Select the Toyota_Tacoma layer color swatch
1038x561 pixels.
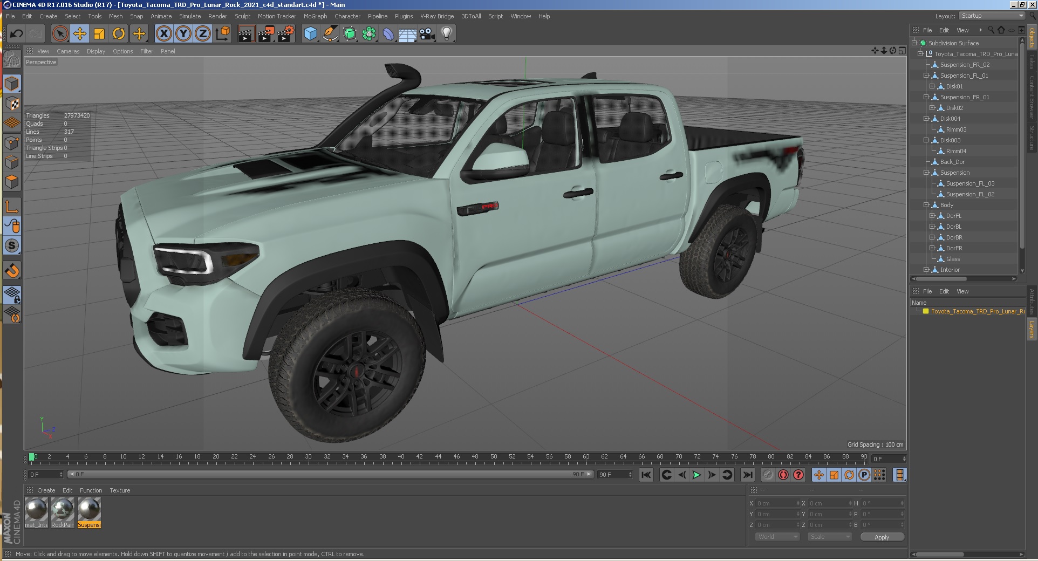tap(926, 311)
